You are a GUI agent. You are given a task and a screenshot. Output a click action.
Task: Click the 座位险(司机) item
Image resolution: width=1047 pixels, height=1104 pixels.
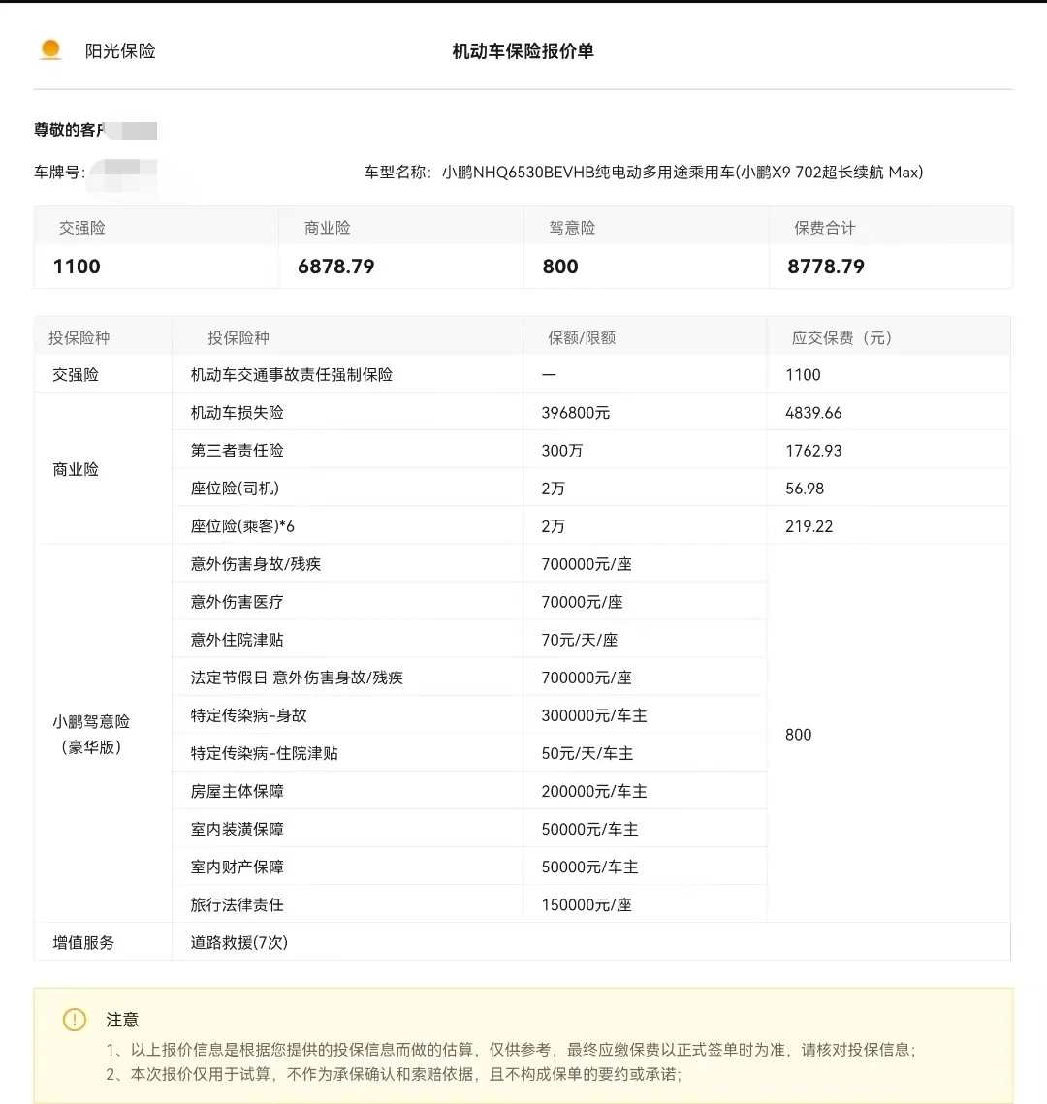[x=236, y=489]
